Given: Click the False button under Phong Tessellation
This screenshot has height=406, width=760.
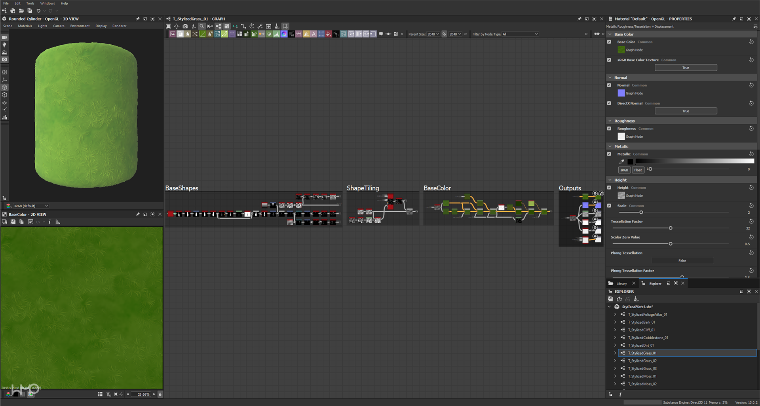Looking at the screenshot, I should [x=682, y=261].
